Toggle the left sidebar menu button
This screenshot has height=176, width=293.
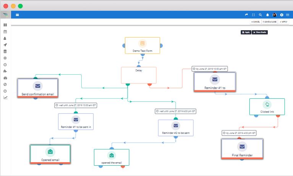click(x=18, y=15)
